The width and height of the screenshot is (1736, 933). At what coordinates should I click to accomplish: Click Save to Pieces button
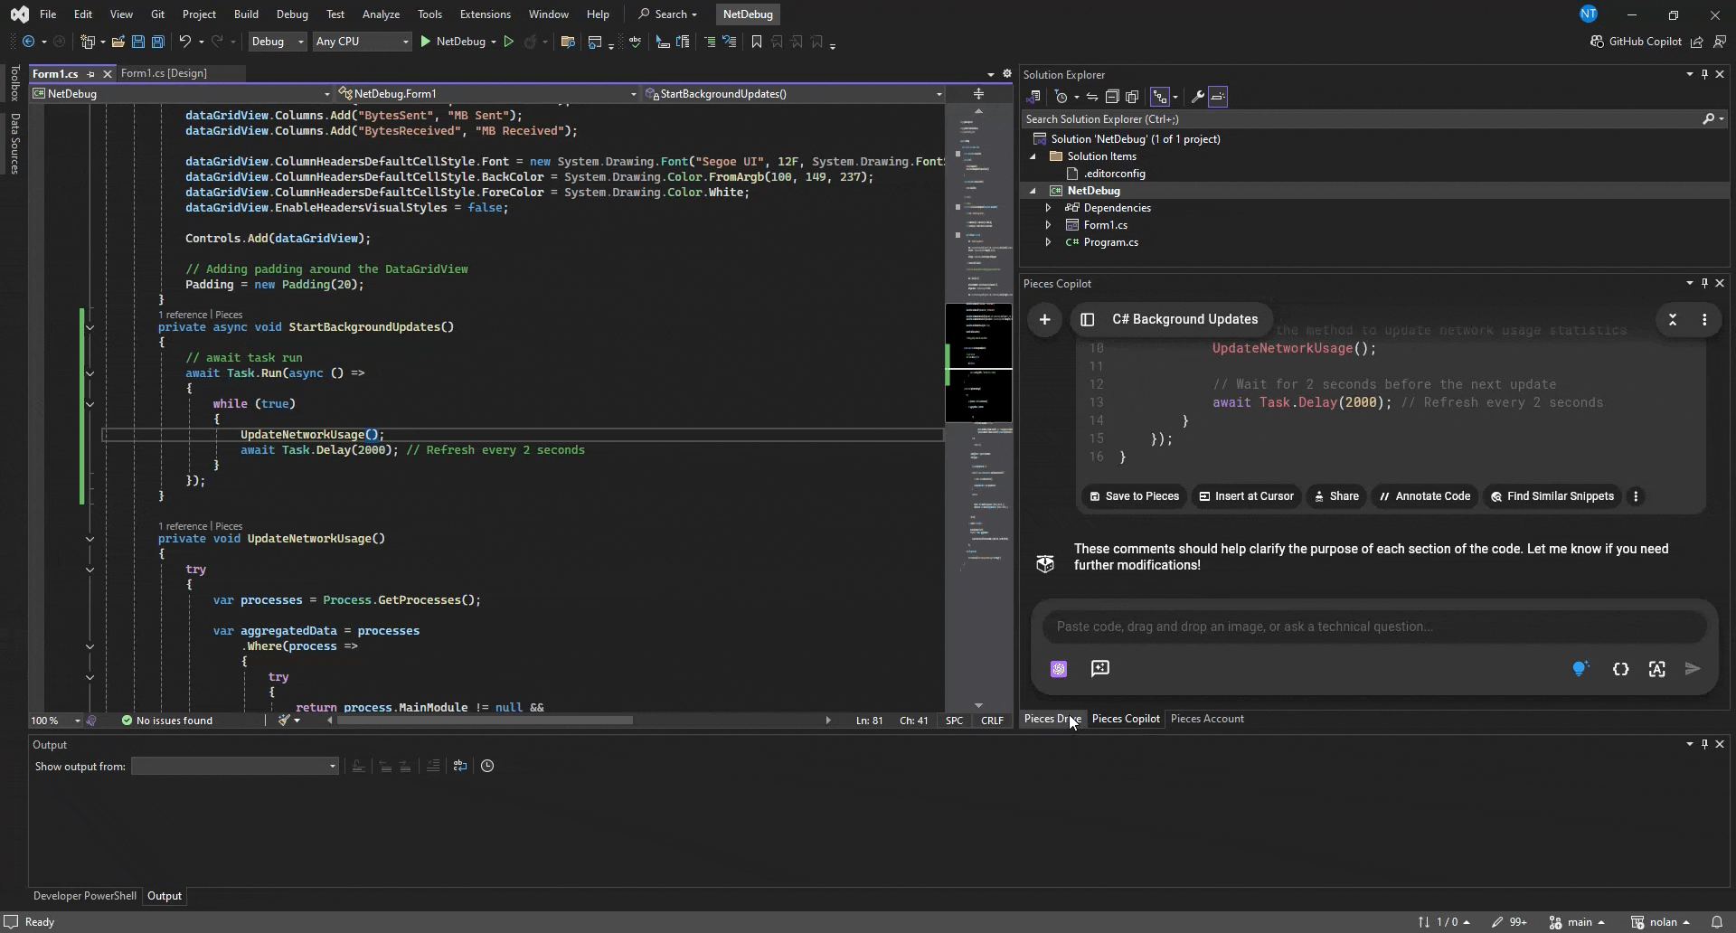(1134, 496)
